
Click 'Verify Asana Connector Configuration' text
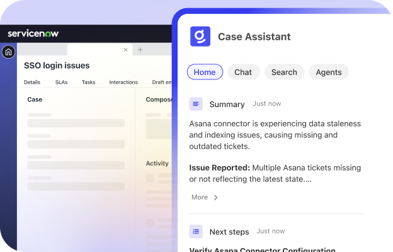(262, 249)
